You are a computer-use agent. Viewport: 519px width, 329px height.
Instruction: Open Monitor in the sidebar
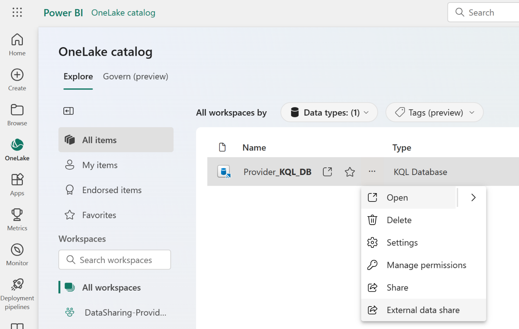click(17, 255)
